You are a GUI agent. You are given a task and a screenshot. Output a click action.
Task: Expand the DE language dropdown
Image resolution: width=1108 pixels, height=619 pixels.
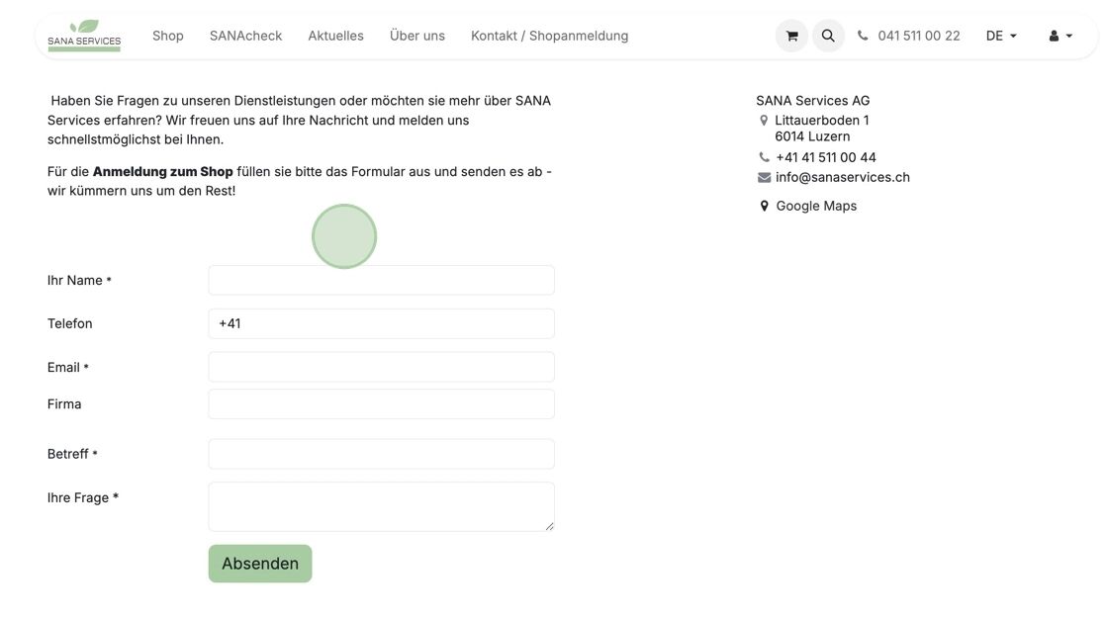click(1001, 36)
